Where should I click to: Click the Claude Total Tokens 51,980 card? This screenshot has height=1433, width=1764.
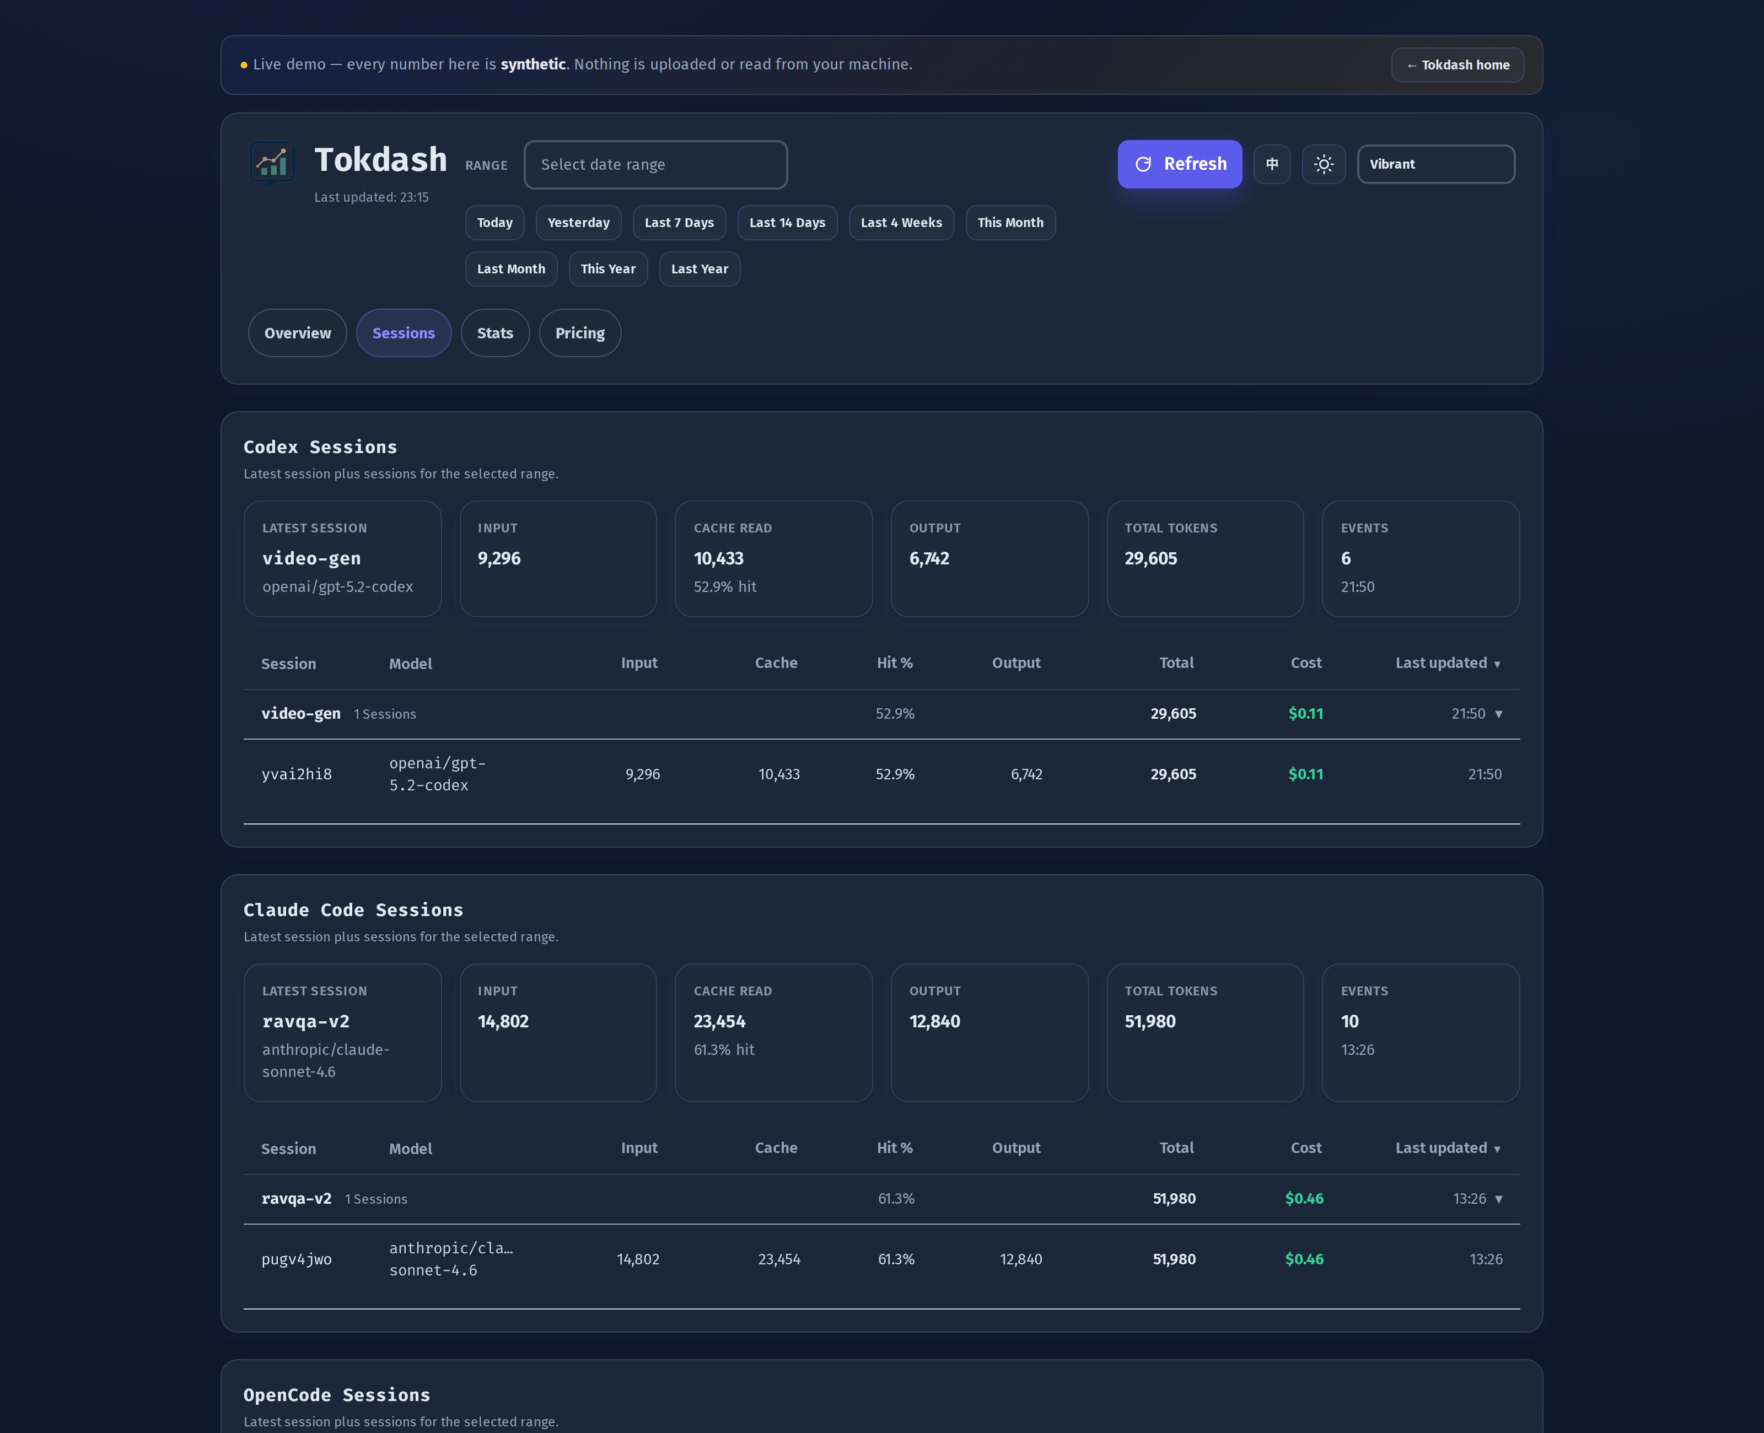point(1205,1033)
